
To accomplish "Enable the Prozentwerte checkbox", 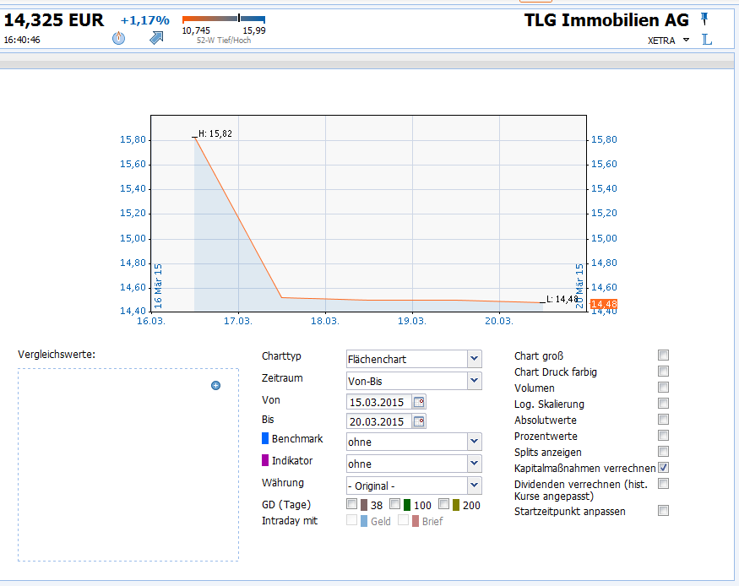I will point(664,437).
